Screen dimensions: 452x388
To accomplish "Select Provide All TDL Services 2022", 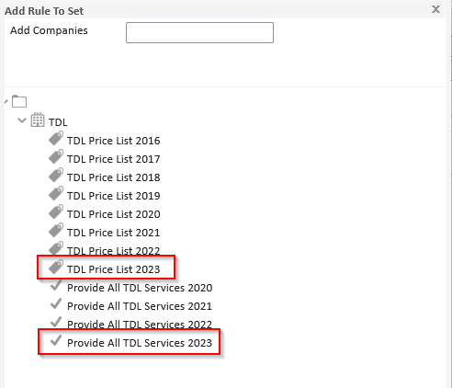I will coord(140,325).
